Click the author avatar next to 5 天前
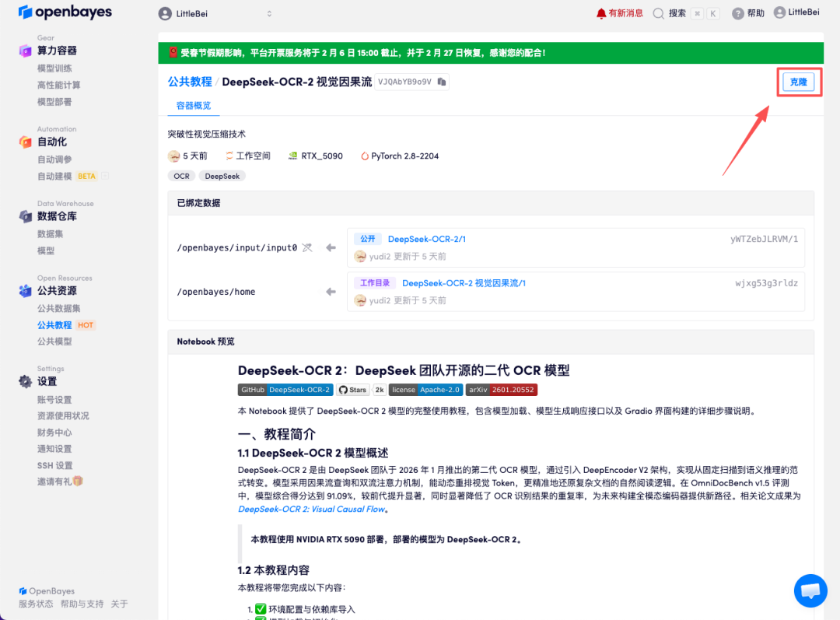The height and width of the screenshot is (620, 840). tap(173, 156)
